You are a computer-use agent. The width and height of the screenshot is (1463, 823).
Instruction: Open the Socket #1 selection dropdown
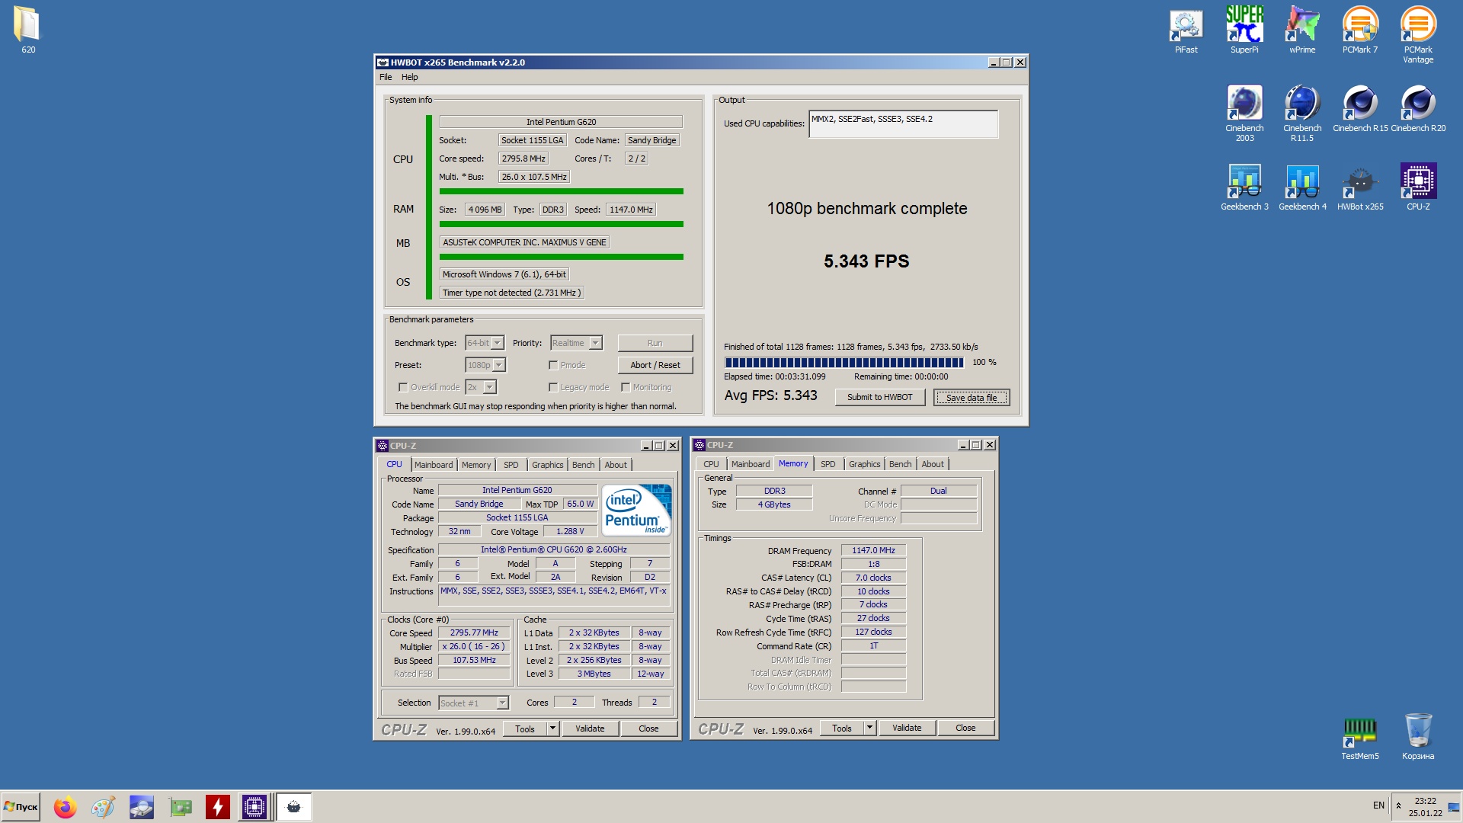[x=473, y=703]
